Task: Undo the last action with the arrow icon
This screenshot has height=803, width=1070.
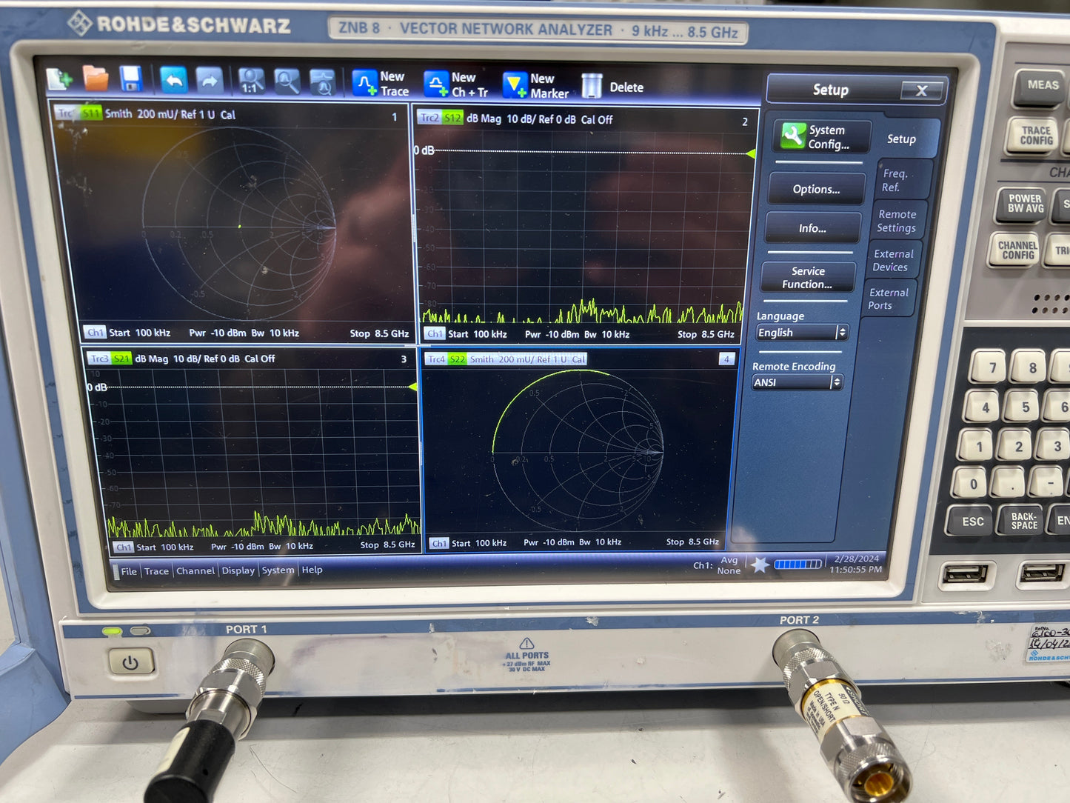Action: click(173, 80)
